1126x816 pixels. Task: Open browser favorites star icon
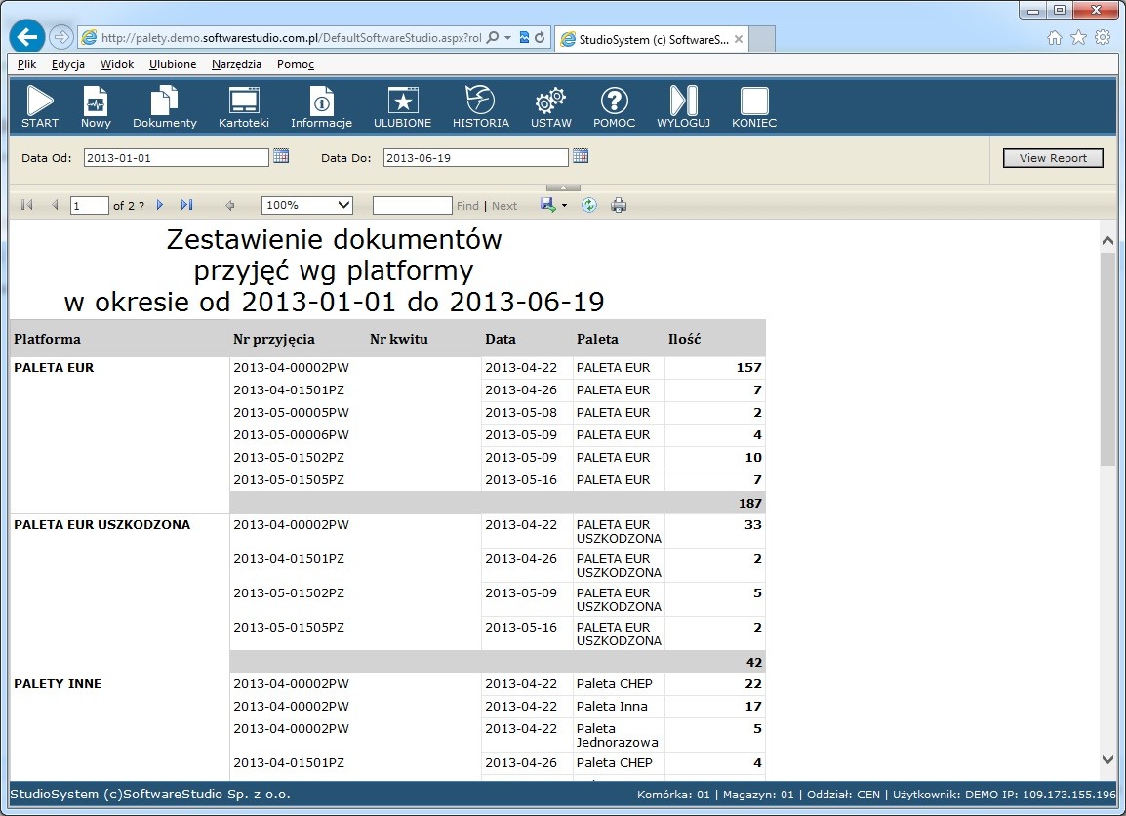[x=1078, y=37]
